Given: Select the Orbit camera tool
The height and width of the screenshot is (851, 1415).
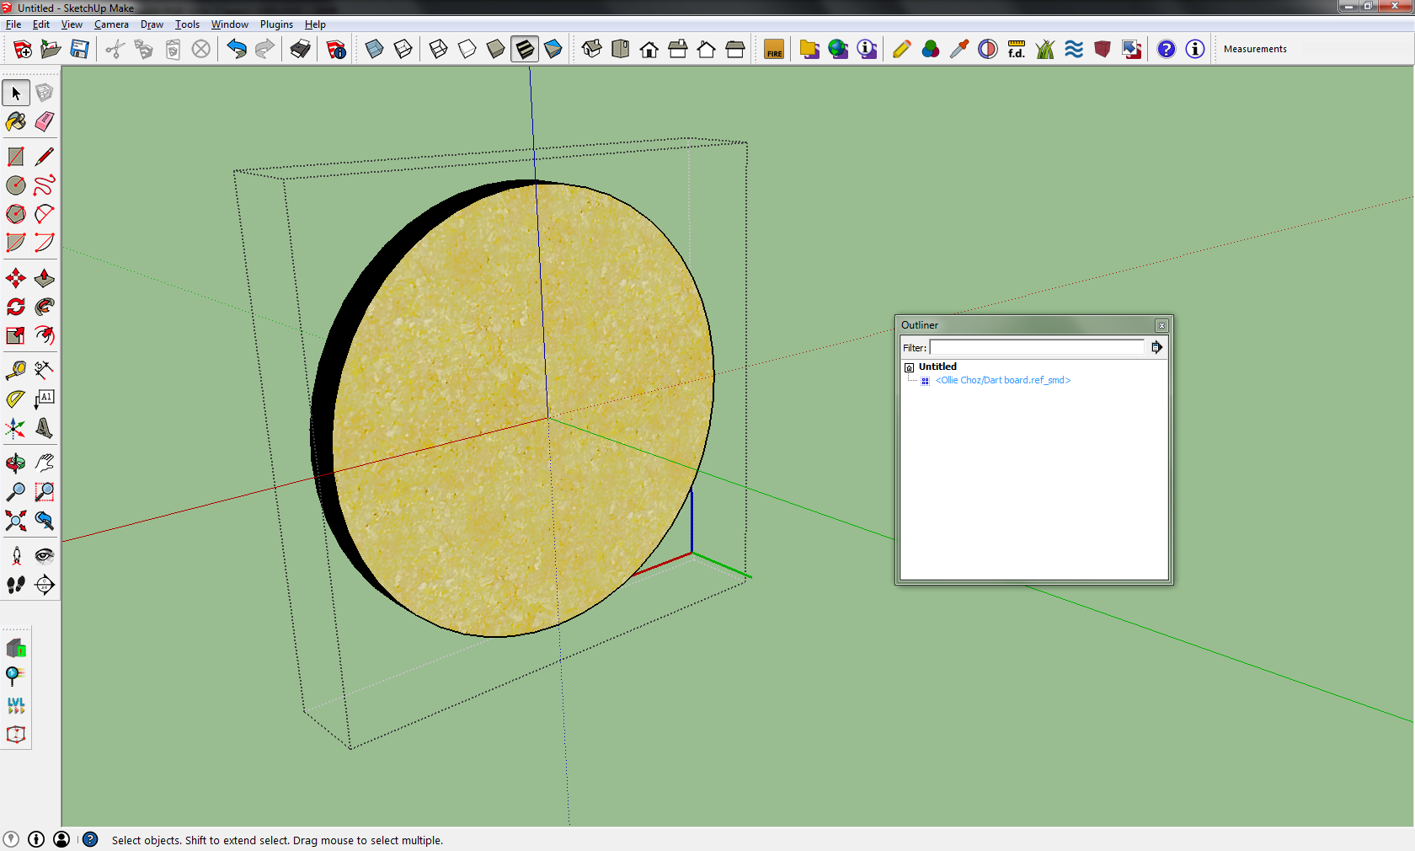Looking at the screenshot, I should [x=16, y=463].
